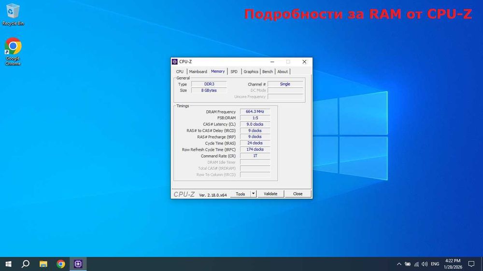Click the Command Rate (CR) label
This screenshot has height=271, width=483.
click(x=218, y=156)
